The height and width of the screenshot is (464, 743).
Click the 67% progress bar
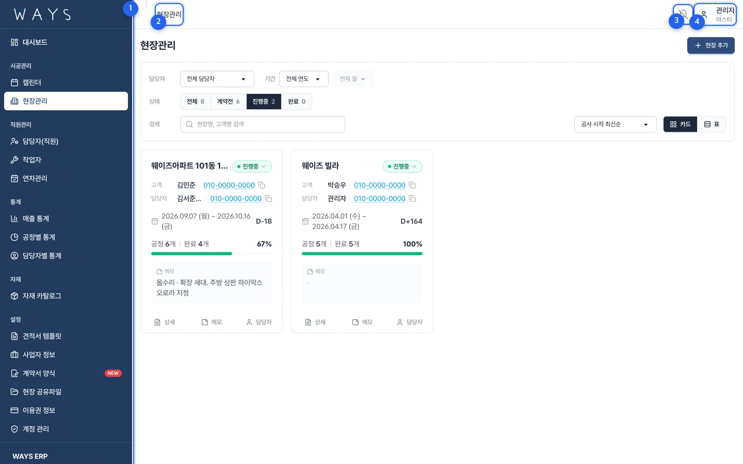point(211,254)
